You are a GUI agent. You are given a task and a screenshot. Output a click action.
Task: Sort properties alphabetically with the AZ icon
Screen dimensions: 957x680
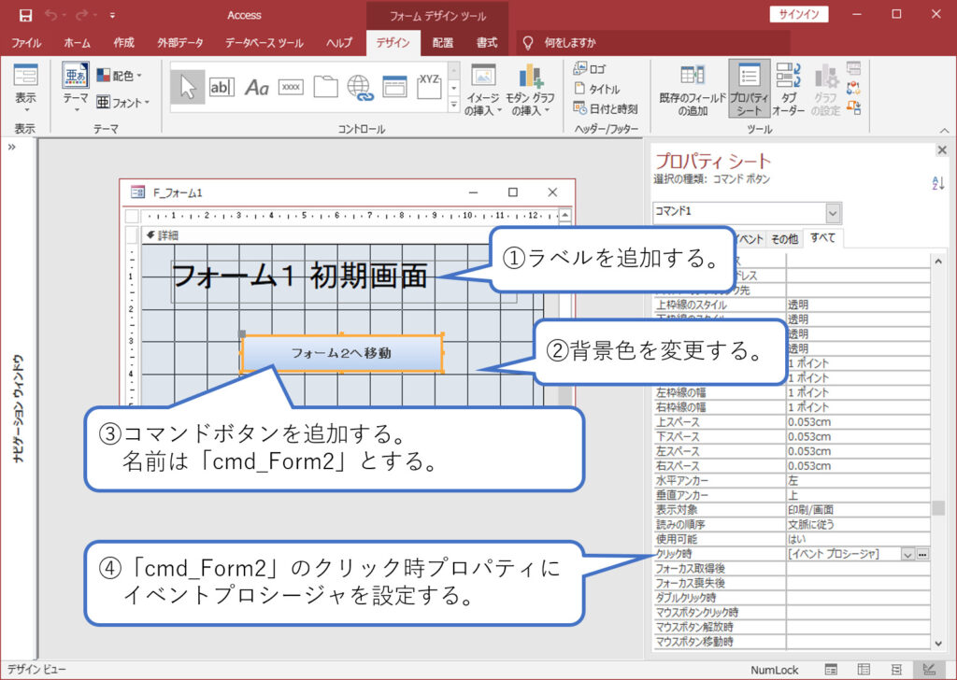coord(937,184)
